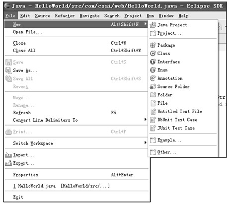Click the JUnit Test Case label
The height and width of the screenshot is (205, 229).
pyautogui.click(x=176, y=128)
